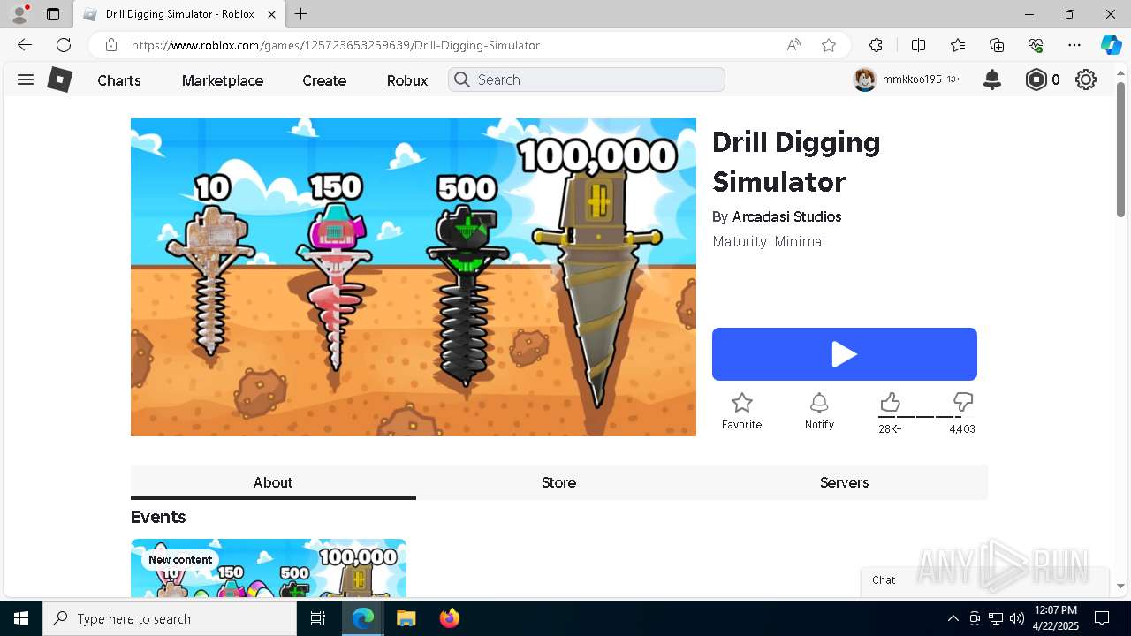
Task: Switch to the About tab
Action: (x=273, y=482)
